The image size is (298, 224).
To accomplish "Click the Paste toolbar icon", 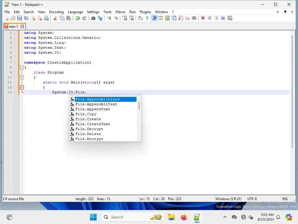I will click(69, 18).
